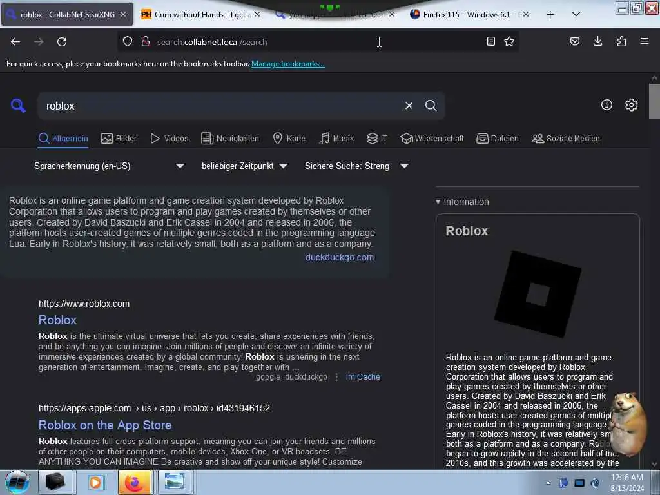
Task: Click the apps.apple.com result URL
Action: (154, 408)
